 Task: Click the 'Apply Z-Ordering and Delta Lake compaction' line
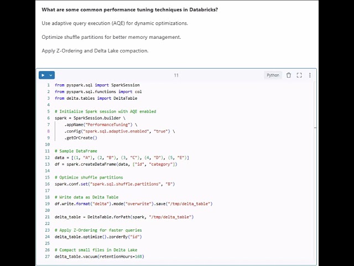95,50
